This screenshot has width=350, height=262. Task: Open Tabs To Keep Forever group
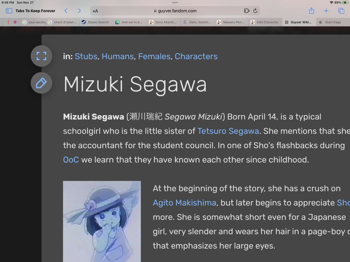tap(35, 11)
